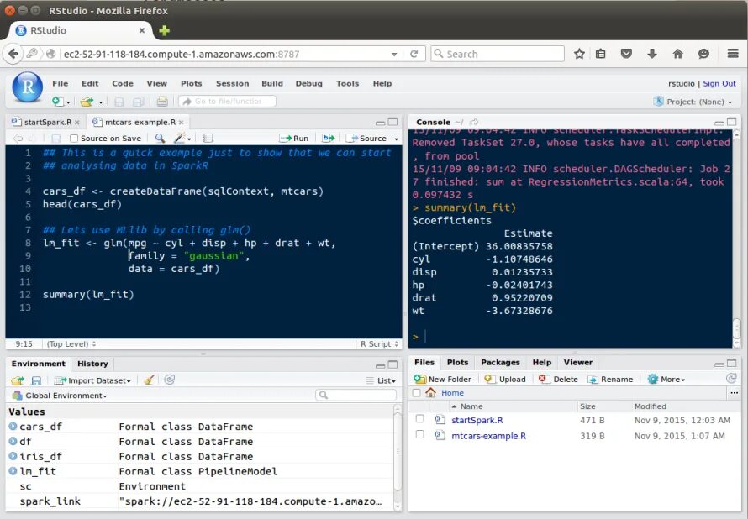This screenshot has height=519, width=748.
Task: Click the Delete button in Files pane
Action: point(558,380)
